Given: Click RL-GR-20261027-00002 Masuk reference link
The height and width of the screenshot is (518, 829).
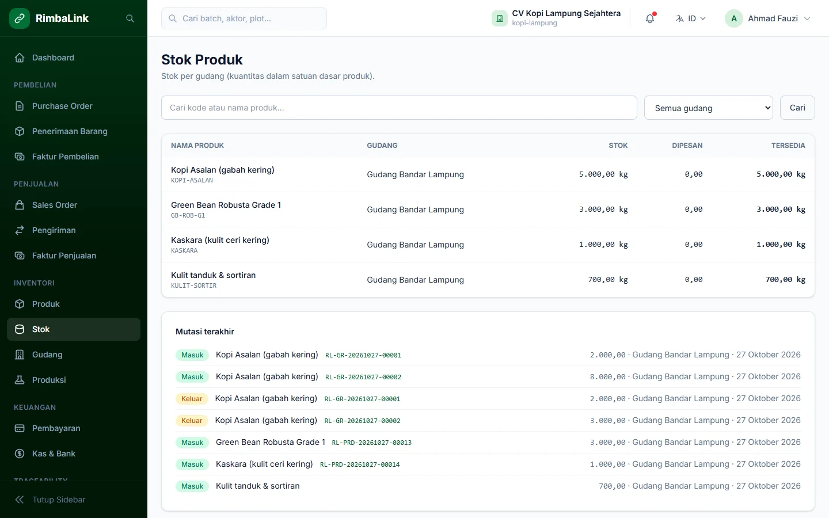Looking at the screenshot, I should tap(363, 377).
